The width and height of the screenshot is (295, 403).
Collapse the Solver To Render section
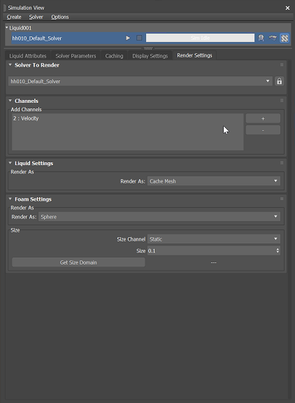pos(10,65)
